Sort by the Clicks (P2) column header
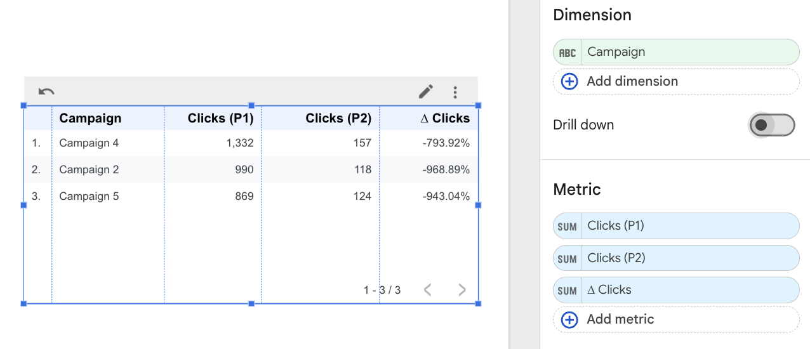Screen dimensions: 810x349 click(338, 118)
